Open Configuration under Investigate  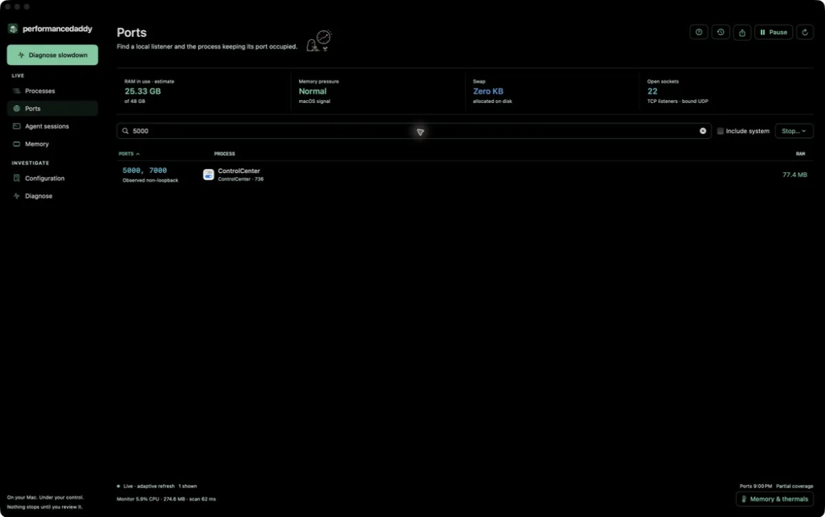tap(52, 179)
